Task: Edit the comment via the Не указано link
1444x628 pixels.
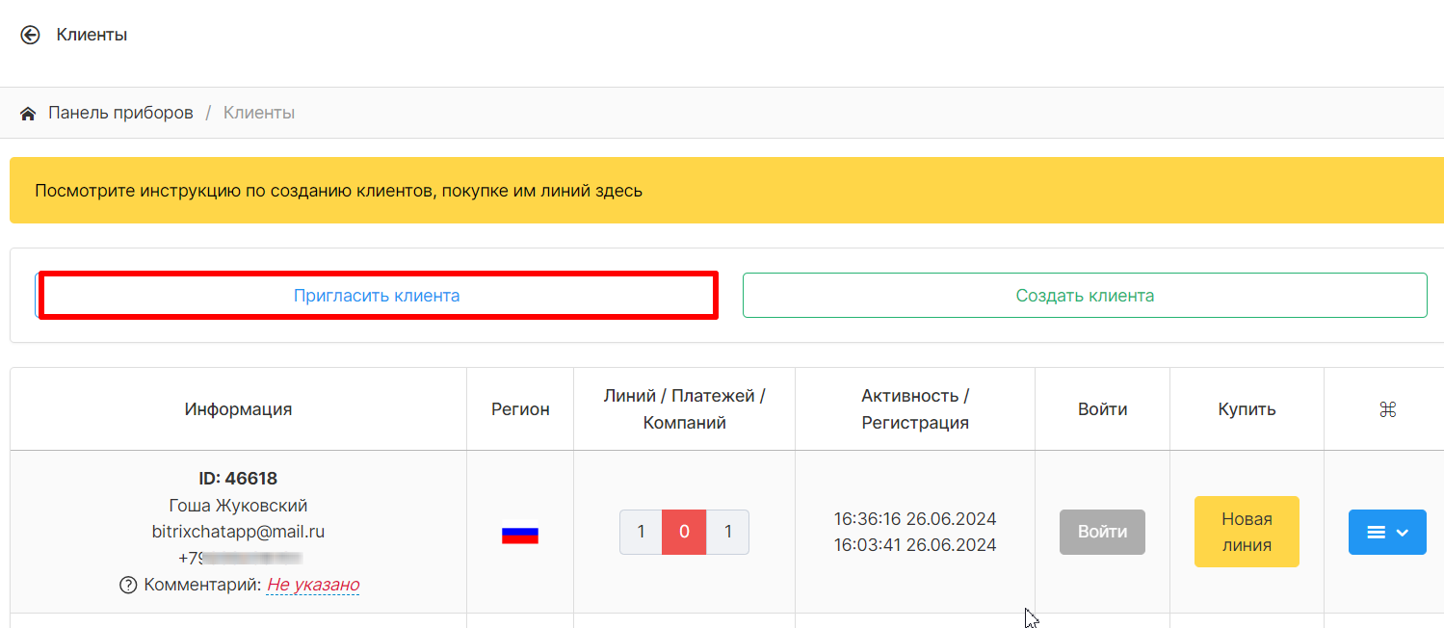Action: click(313, 585)
